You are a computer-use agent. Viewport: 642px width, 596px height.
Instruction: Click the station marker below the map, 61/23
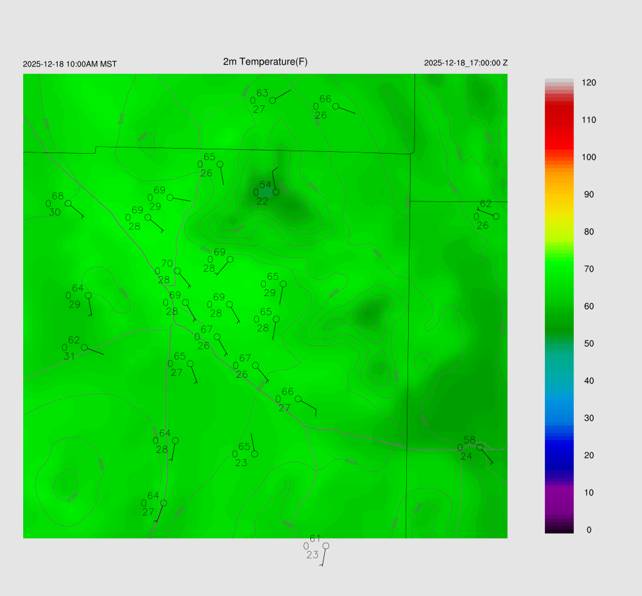point(325,546)
